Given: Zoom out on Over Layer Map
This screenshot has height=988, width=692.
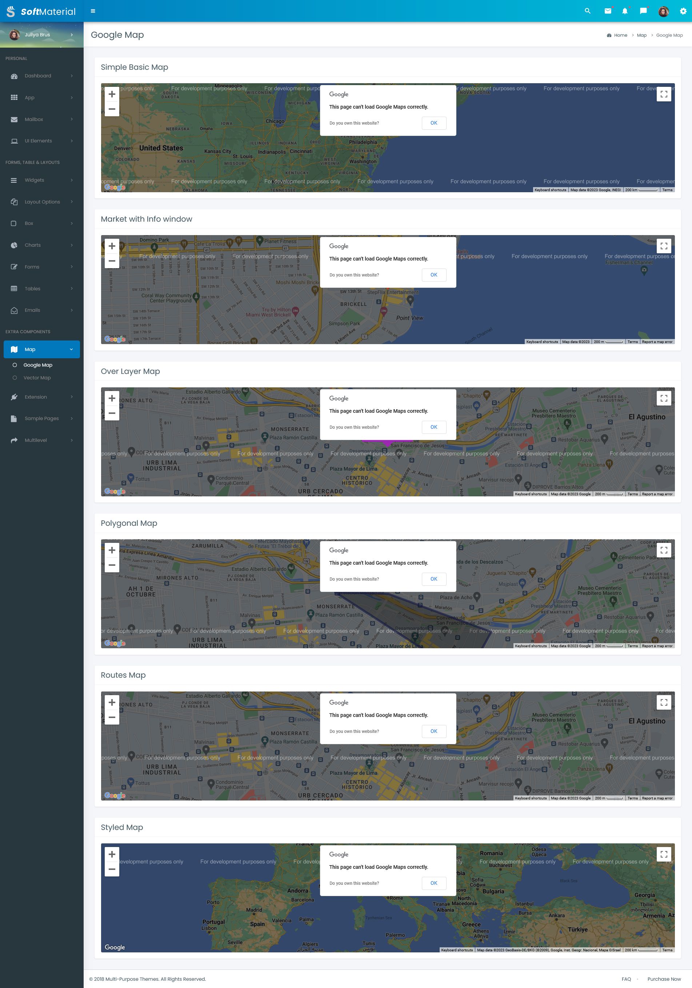Looking at the screenshot, I should click(x=112, y=413).
